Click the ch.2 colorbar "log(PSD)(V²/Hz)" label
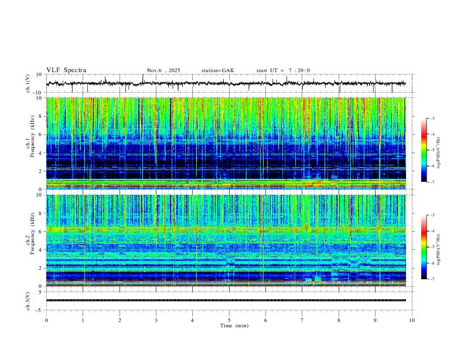 [x=438, y=250]
